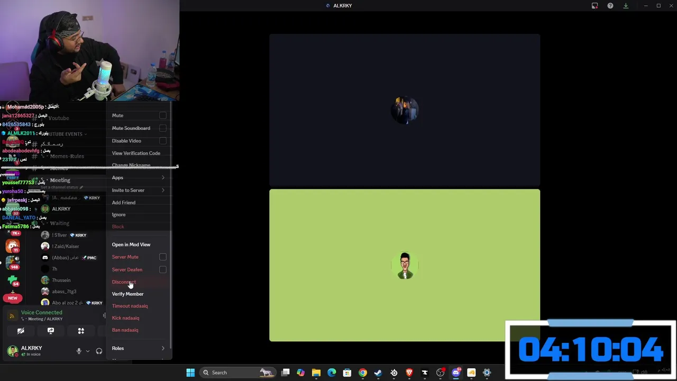Mute the ALKRKY microphone icon

coord(79,351)
